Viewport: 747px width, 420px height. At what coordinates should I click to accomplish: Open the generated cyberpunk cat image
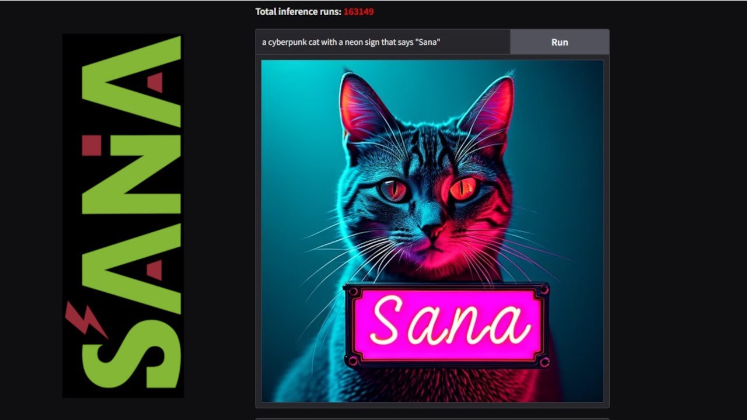[432, 231]
